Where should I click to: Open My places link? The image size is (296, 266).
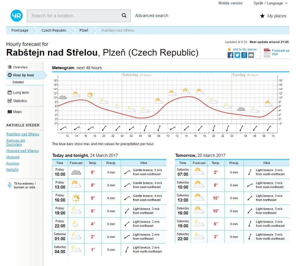tap(277, 16)
